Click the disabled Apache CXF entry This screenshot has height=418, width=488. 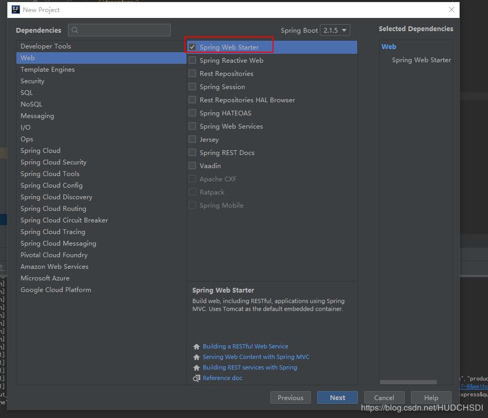tap(272, 179)
